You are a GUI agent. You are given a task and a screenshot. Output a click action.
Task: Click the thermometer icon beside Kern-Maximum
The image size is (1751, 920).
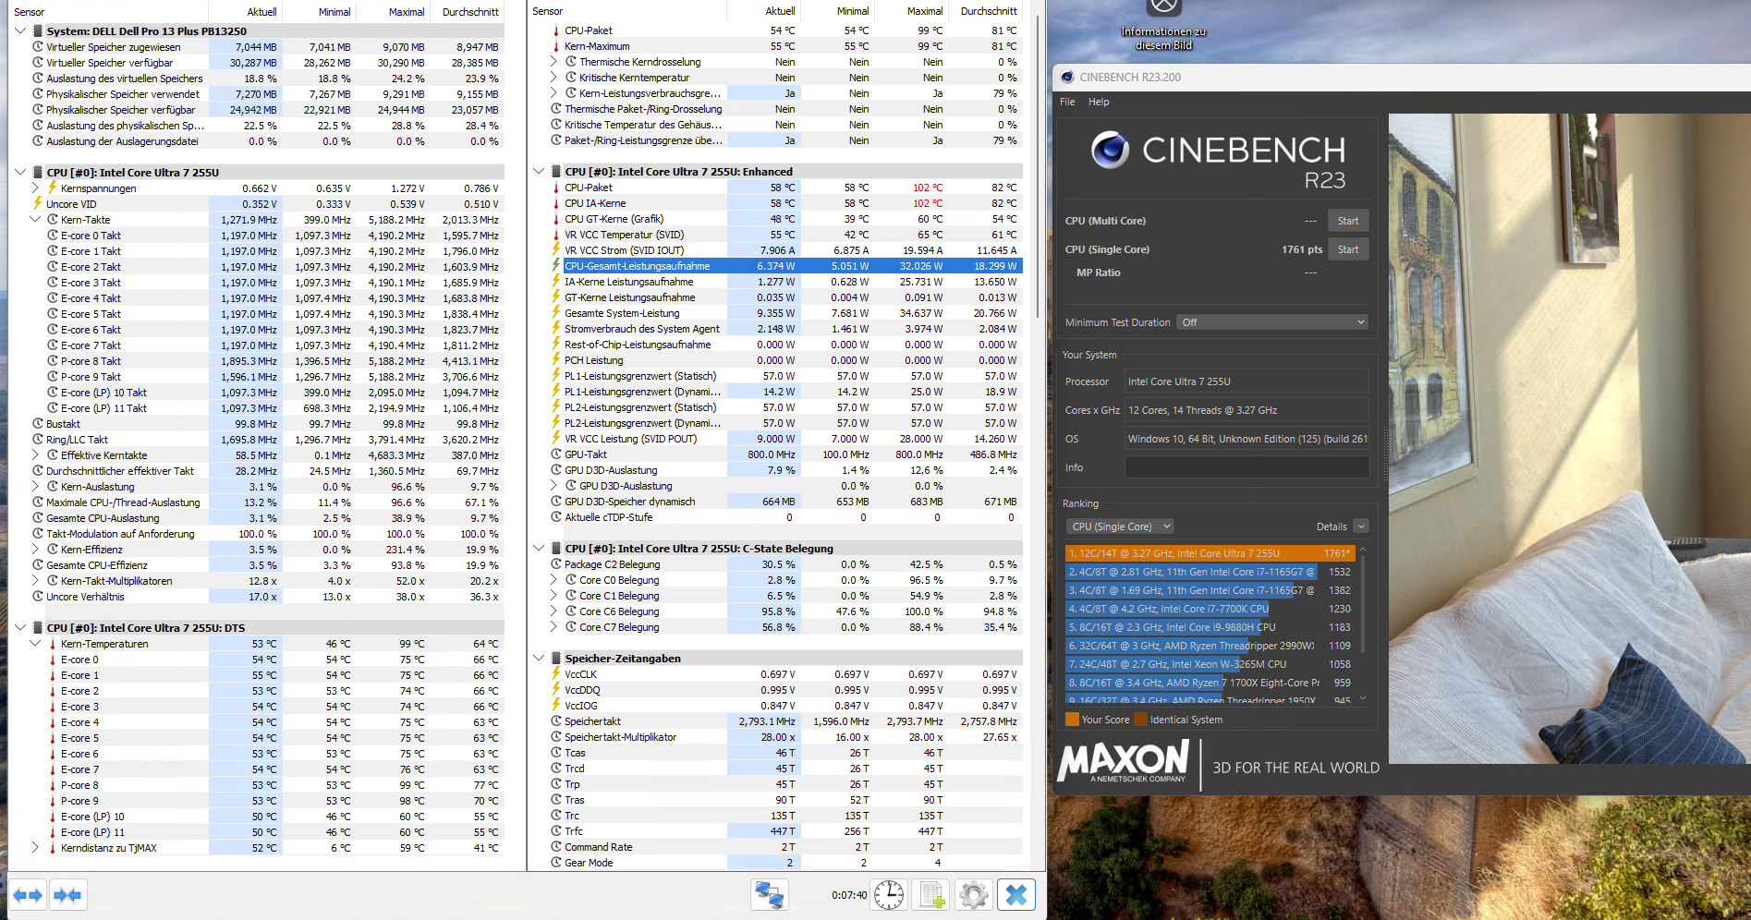pos(556,46)
